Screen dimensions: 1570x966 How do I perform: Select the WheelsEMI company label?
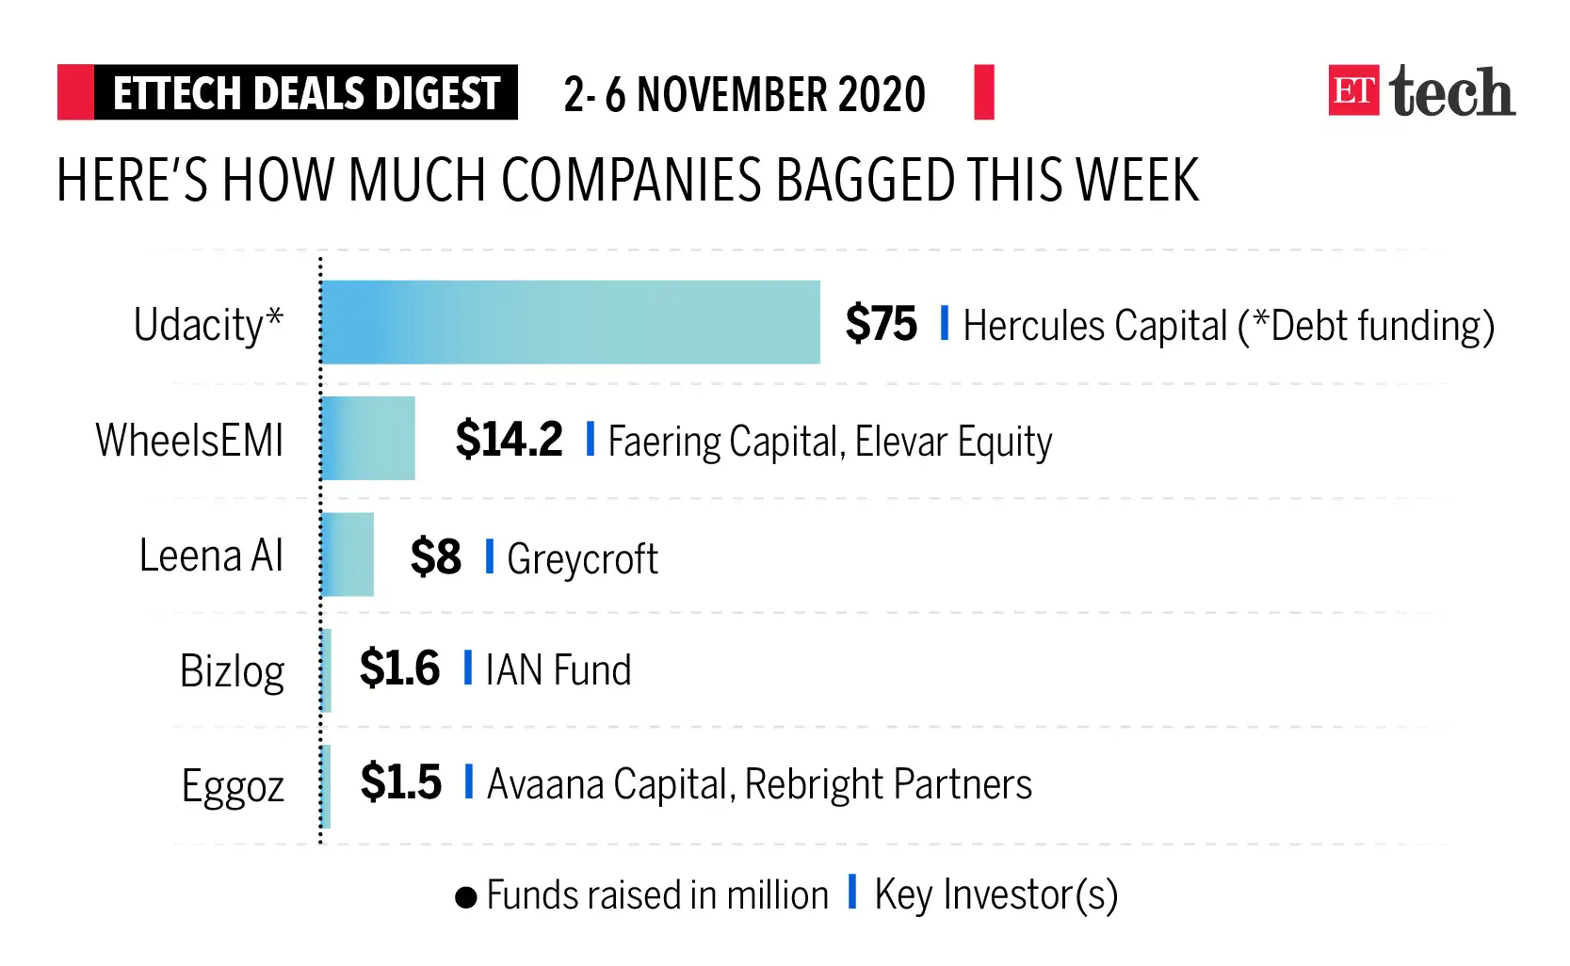189,440
